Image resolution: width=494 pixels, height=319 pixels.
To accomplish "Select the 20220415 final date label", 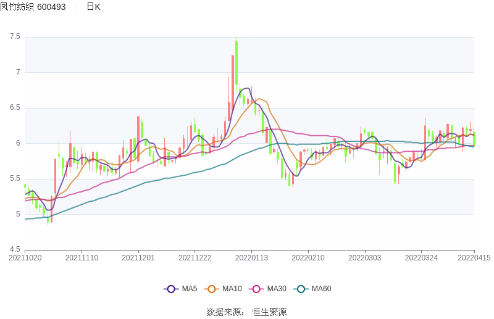I will point(474,258).
